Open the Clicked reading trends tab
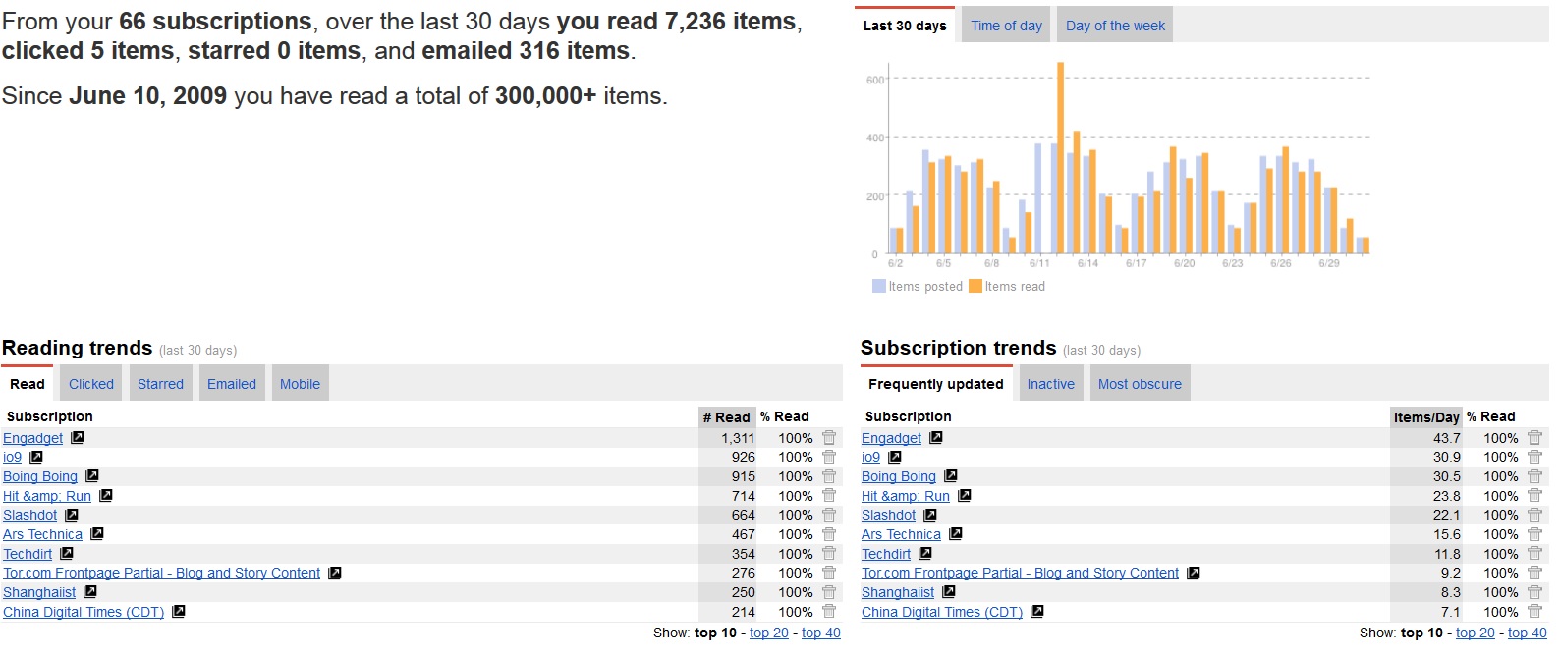This screenshot has height=661, width=1560. pyautogui.click(x=91, y=384)
